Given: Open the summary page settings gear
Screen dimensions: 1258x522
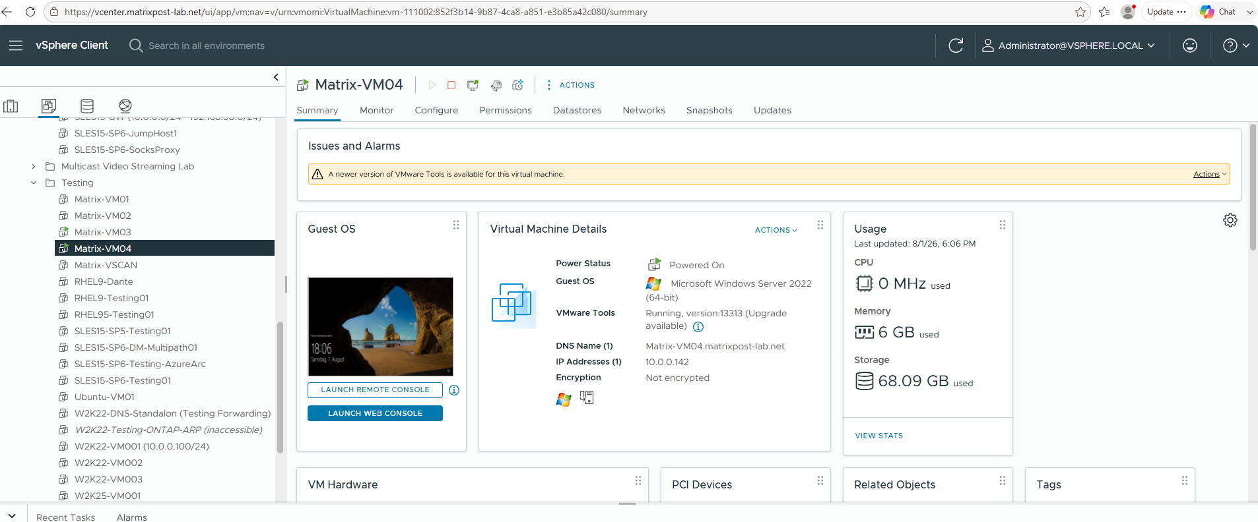Looking at the screenshot, I should point(1230,220).
